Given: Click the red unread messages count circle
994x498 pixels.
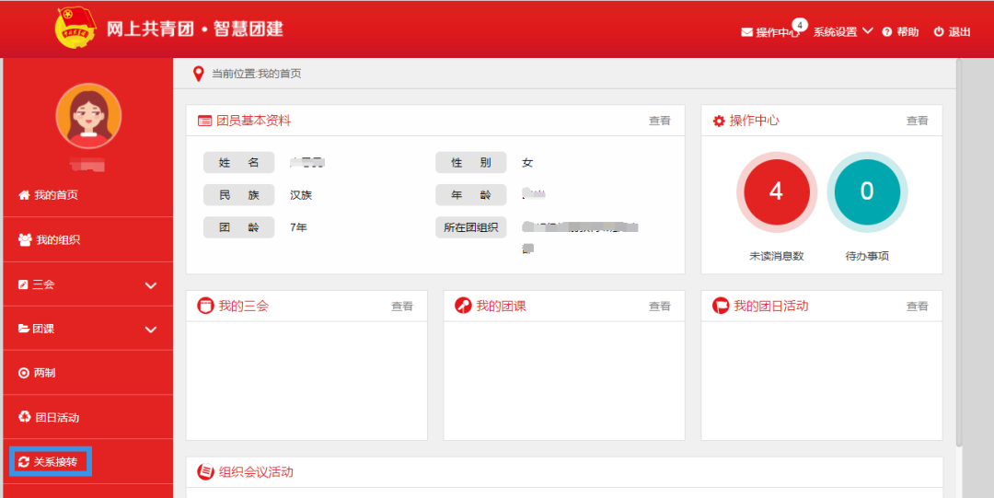Looking at the screenshot, I should 776,191.
